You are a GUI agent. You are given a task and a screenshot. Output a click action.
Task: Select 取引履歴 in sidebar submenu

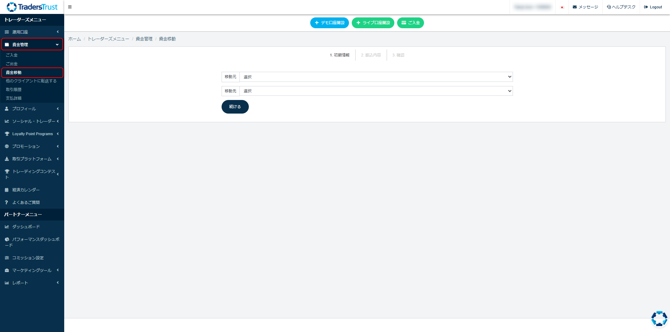[x=14, y=90]
